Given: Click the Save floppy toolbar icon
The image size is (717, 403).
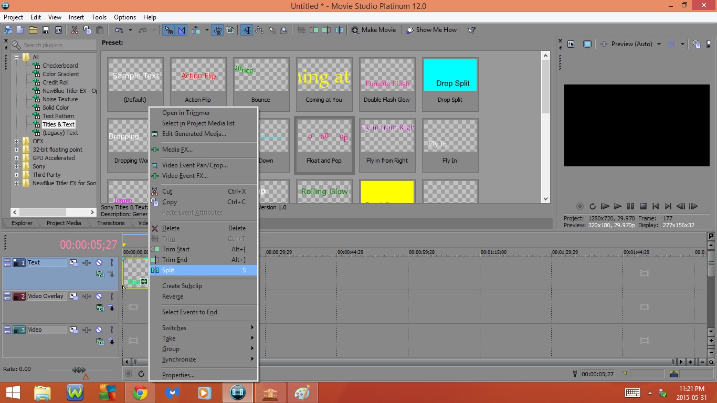Looking at the screenshot, I should (x=46, y=30).
